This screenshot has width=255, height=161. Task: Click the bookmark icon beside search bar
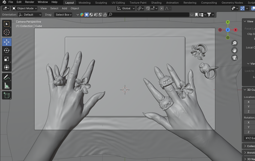(196, 15)
